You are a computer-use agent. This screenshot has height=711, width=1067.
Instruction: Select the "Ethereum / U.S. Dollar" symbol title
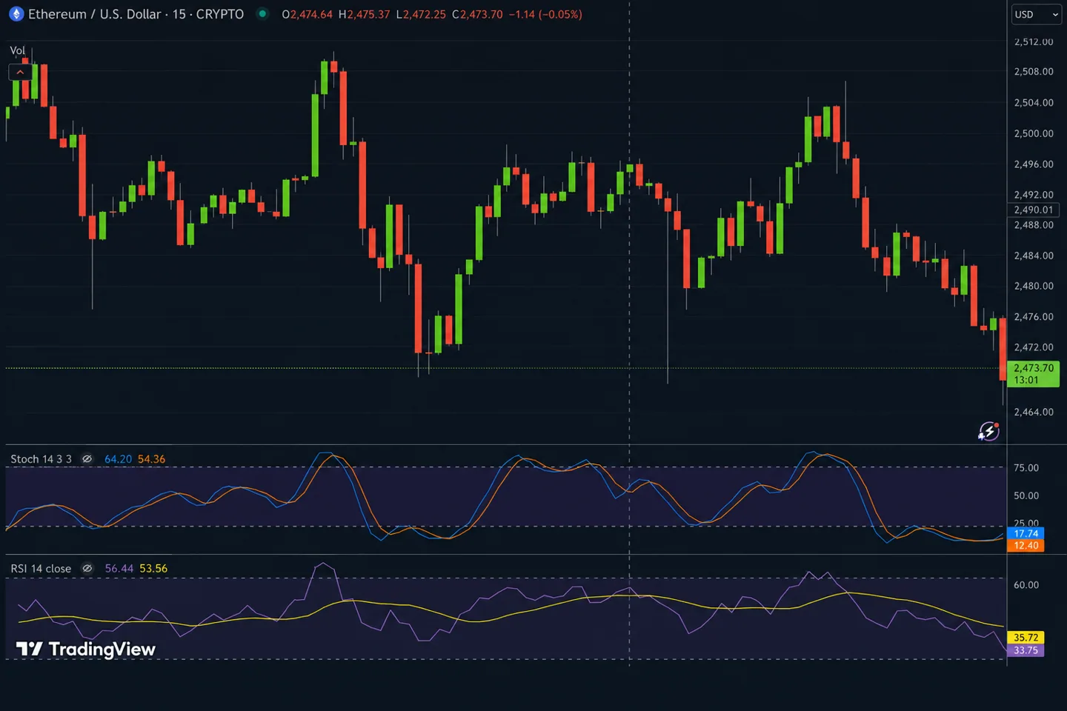[94, 14]
